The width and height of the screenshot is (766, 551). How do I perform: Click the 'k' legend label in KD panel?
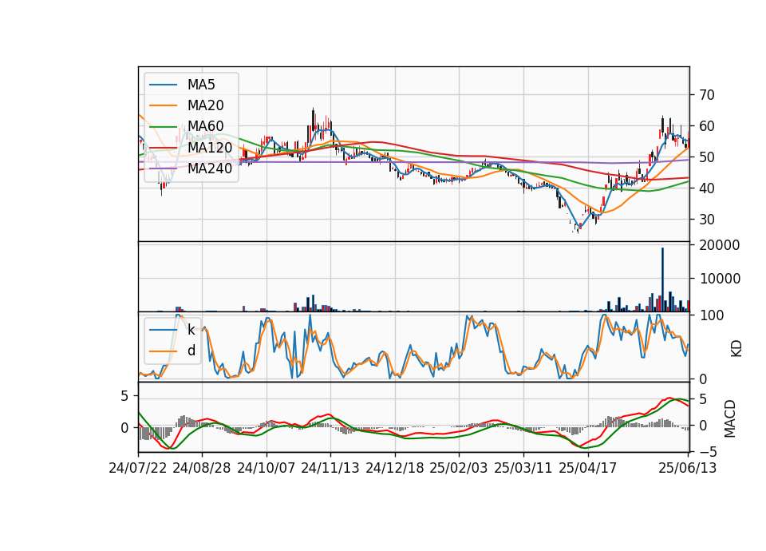pyautogui.click(x=191, y=330)
